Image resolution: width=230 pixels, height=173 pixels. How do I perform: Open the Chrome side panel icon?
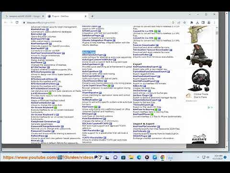pyautogui.click(x=203, y=23)
